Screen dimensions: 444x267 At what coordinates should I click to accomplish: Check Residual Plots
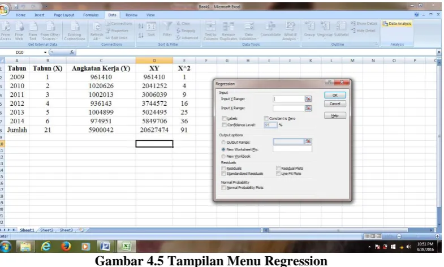[x=278, y=168]
